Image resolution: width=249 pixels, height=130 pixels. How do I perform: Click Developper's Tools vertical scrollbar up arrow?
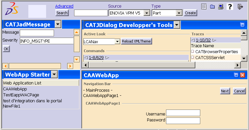(244, 33)
